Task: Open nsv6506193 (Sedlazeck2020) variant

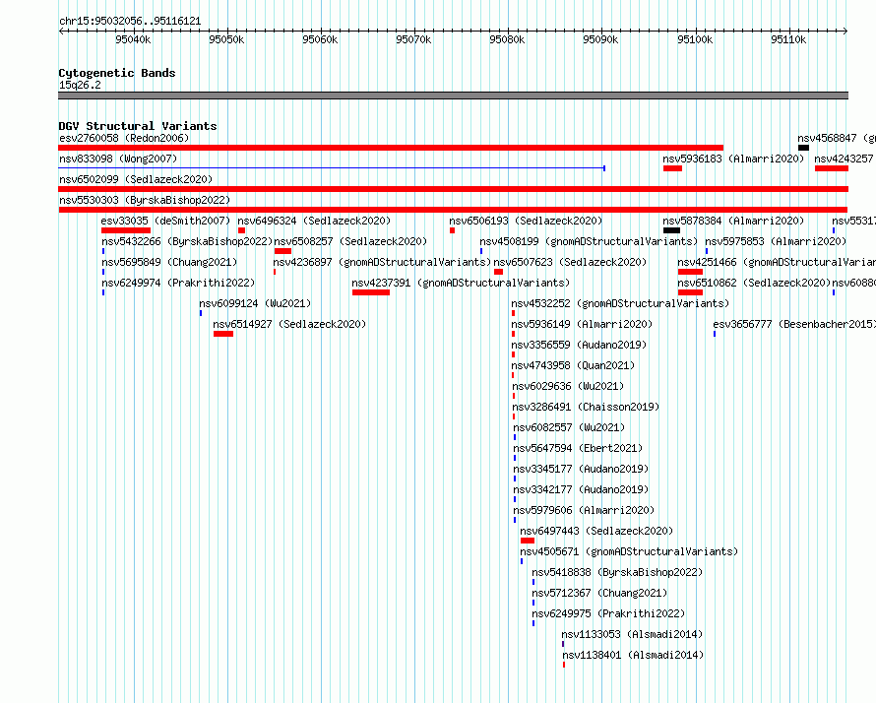Action: [x=526, y=221]
